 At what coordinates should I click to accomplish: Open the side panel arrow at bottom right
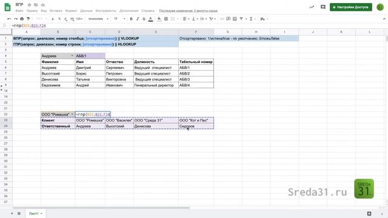(381, 214)
